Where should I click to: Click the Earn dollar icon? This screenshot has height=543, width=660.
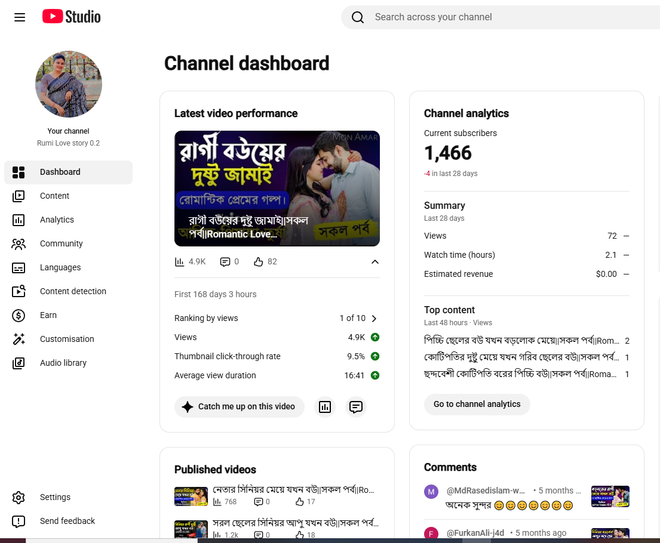[x=19, y=316]
